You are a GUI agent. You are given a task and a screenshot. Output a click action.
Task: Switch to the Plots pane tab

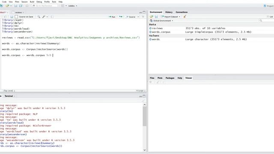coord(160,78)
